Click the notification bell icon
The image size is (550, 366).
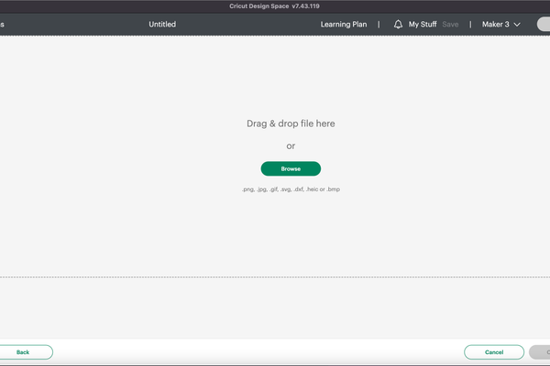tap(398, 25)
